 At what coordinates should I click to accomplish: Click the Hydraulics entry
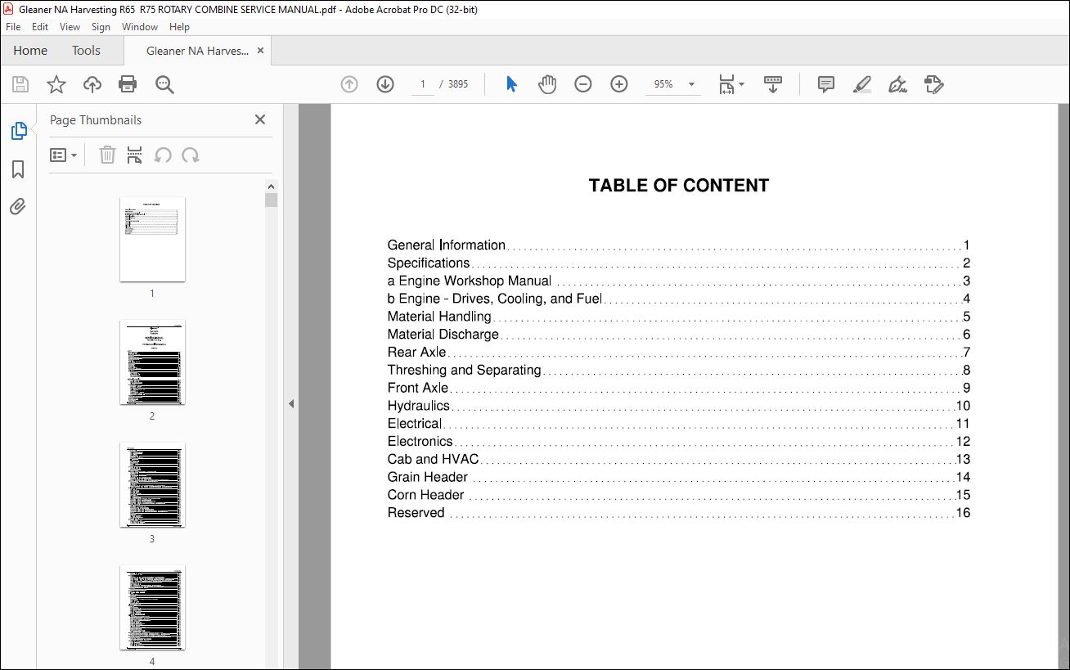tap(419, 406)
